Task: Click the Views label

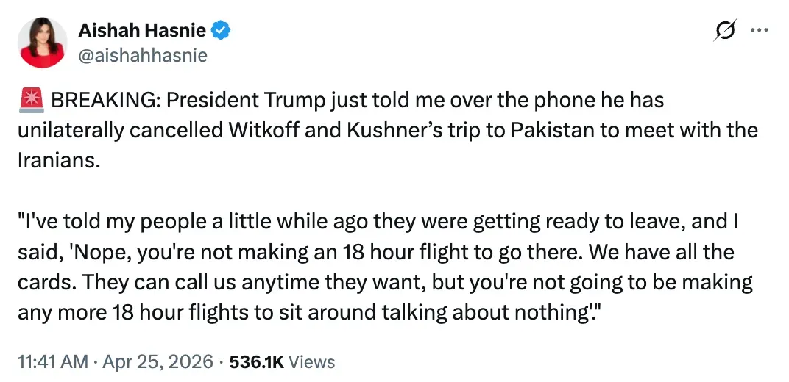Action: (x=311, y=361)
